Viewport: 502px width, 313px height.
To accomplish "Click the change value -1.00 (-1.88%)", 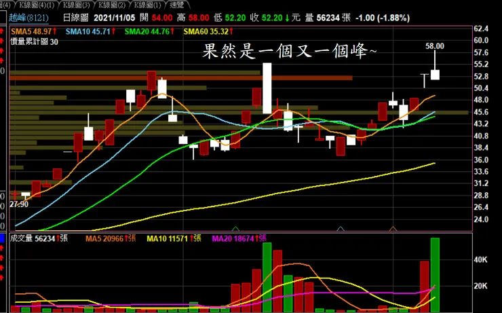I will [x=383, y=18].
